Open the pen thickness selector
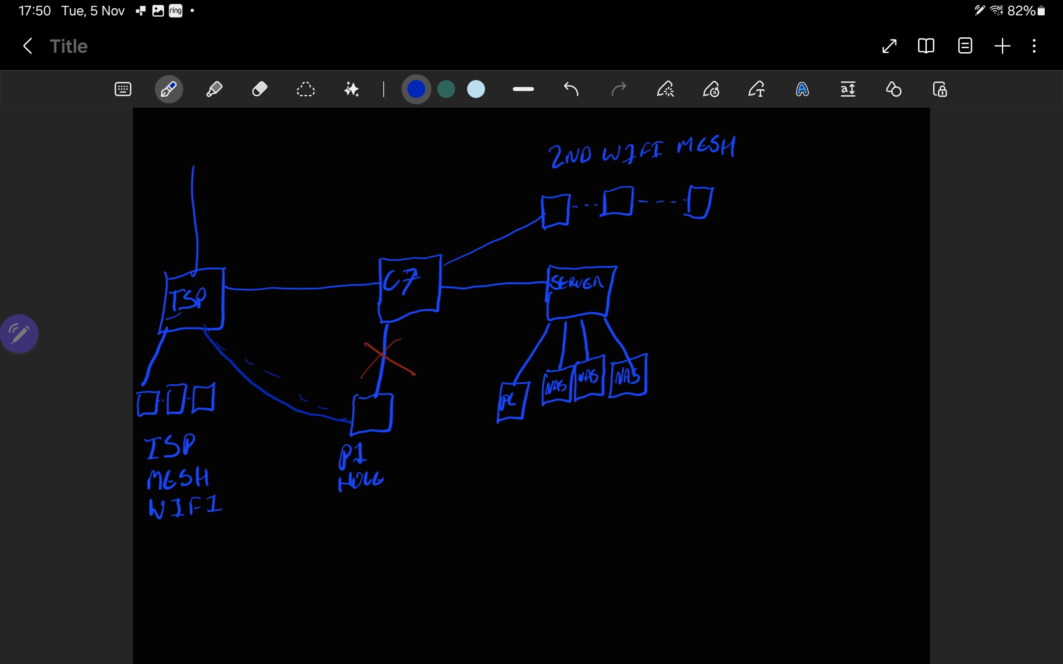The image size is (1063, 664). (x=523, y=90)
